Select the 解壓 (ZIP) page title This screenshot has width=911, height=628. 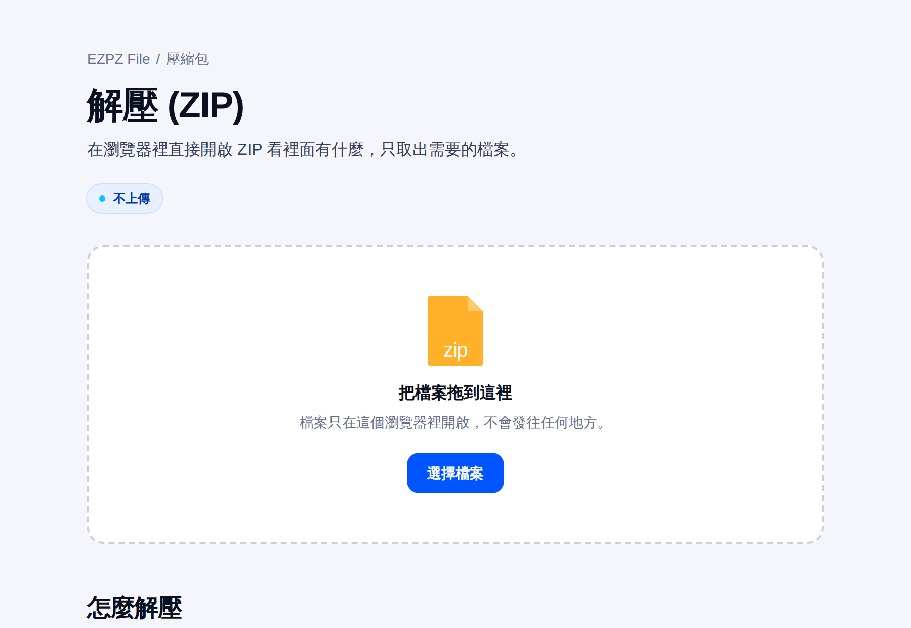pos(165,106)
